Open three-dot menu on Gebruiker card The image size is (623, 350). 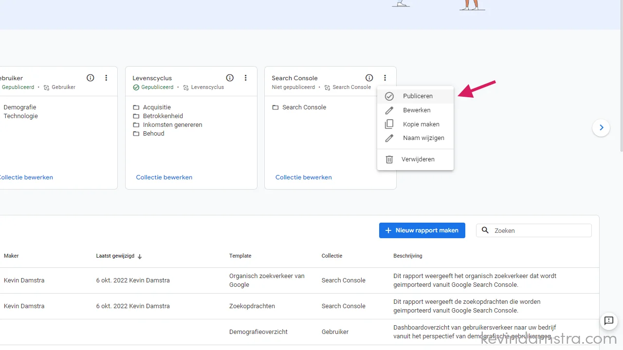pyautogui.click(x=106, y=78)
